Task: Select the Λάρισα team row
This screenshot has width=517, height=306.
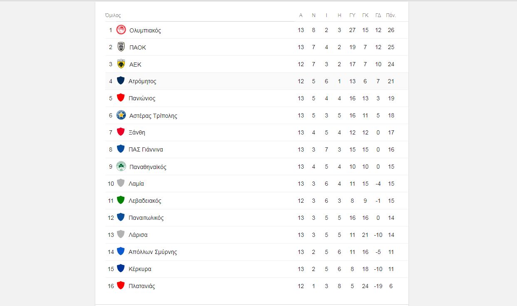Action: tap(256, 235)
